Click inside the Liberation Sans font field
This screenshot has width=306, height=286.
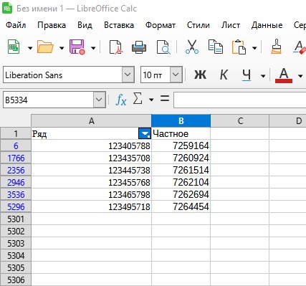point(62,75)
